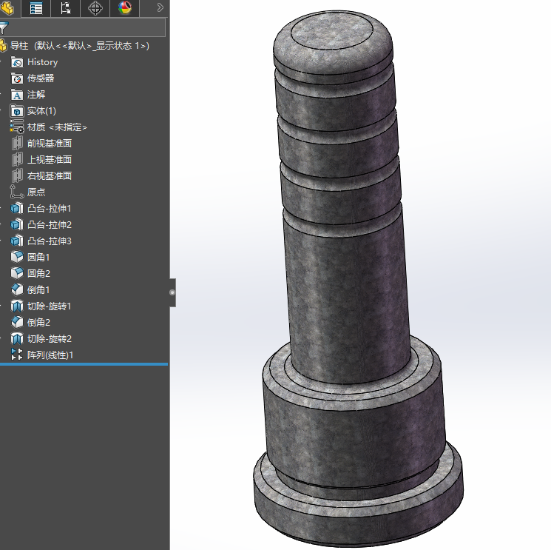
Task: Select the 圆角1 fillet feature
Action: pyautogui.click(x=38, y=257)
